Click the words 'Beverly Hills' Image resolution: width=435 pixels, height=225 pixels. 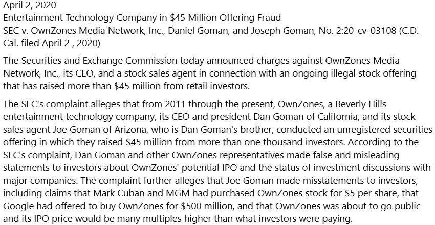tap(361, 104)
